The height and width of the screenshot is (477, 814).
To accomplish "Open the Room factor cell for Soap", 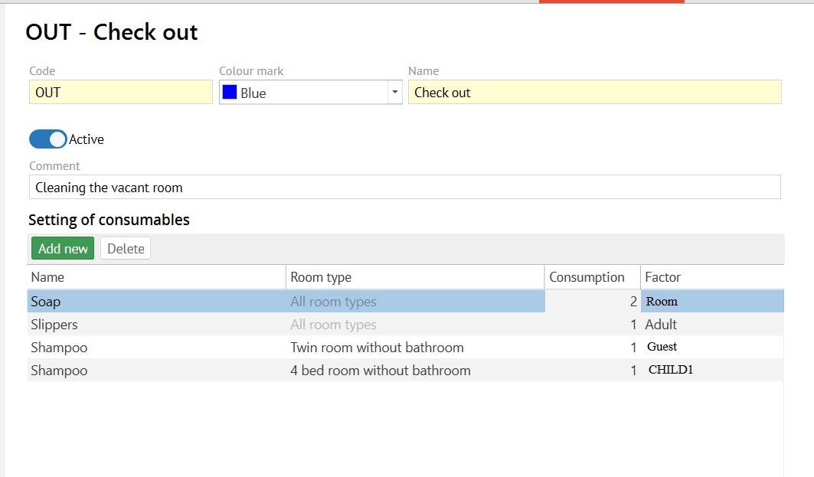I will (x=711, y=302).
